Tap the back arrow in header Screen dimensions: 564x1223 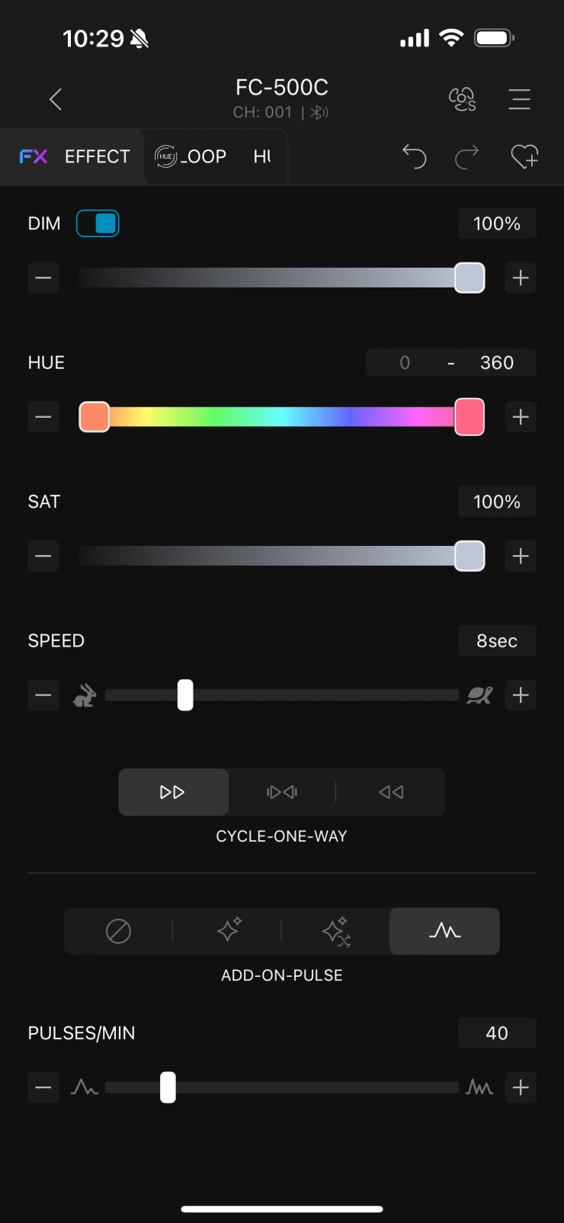pyautogui.click(x=56, y=99)
